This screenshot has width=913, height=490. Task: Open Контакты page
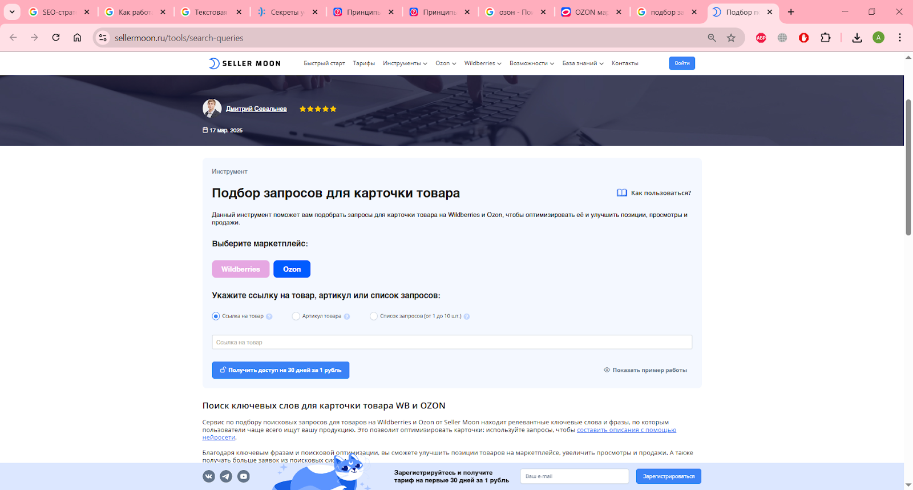pos(625,63)
